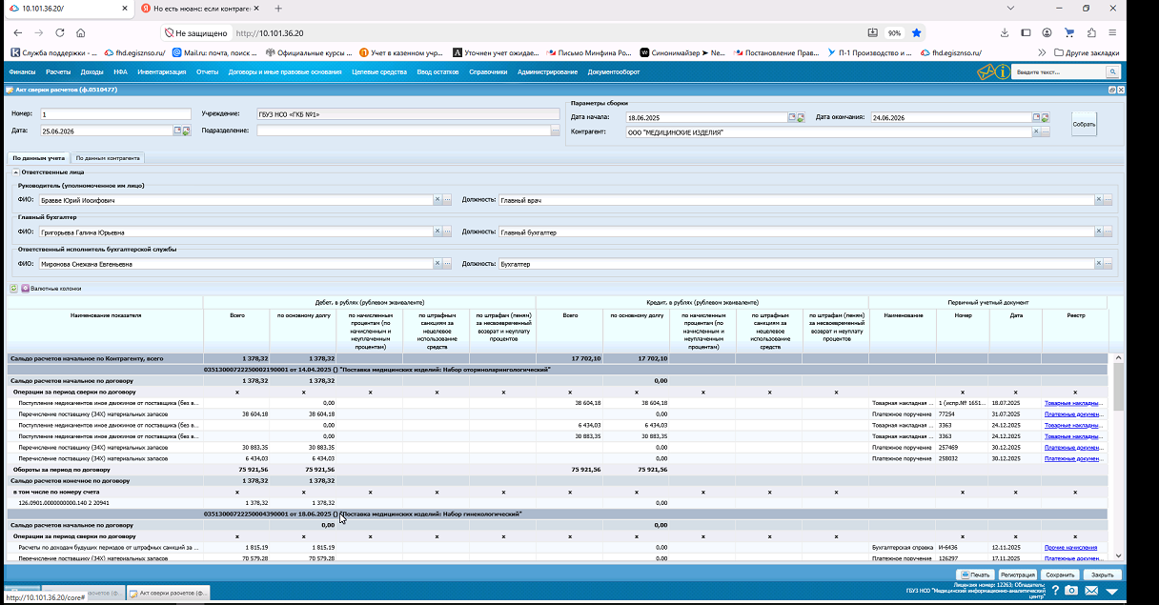Switch to По данным контрагента tab

[x=108, y=158]
